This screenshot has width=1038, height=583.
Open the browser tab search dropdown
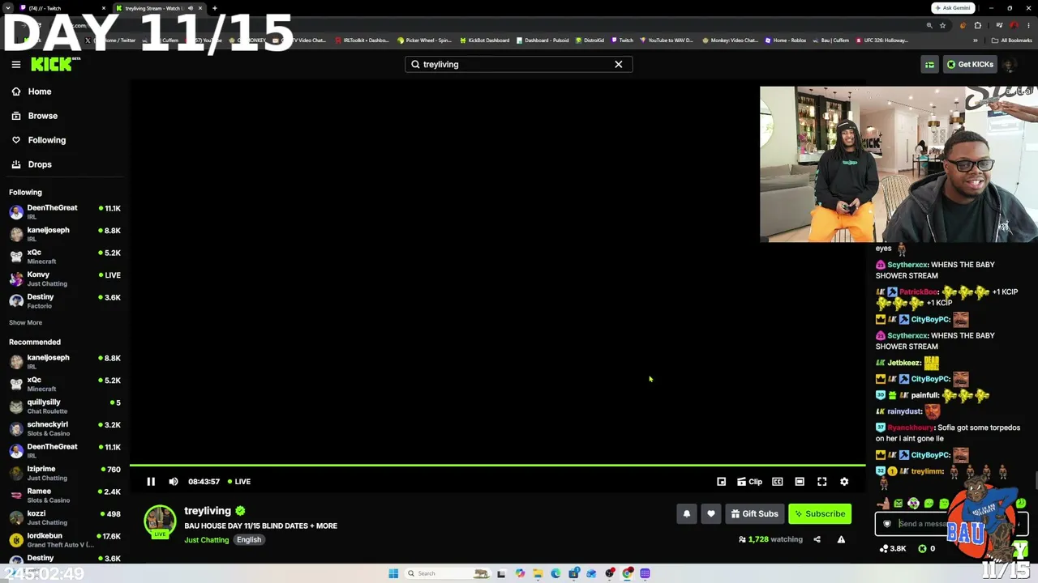pos(7,8)
